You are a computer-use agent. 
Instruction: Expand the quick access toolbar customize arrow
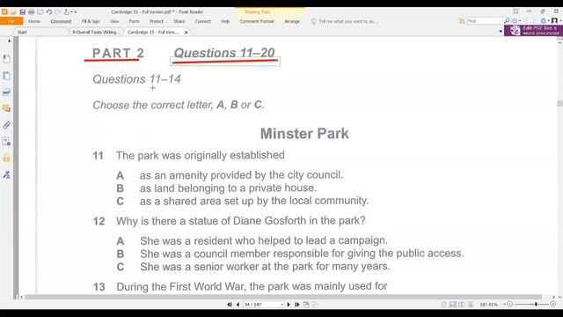76,12
